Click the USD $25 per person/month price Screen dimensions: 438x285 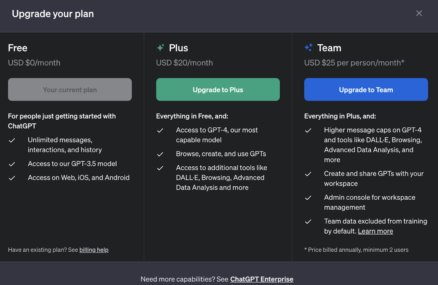(x=354, y=63)
